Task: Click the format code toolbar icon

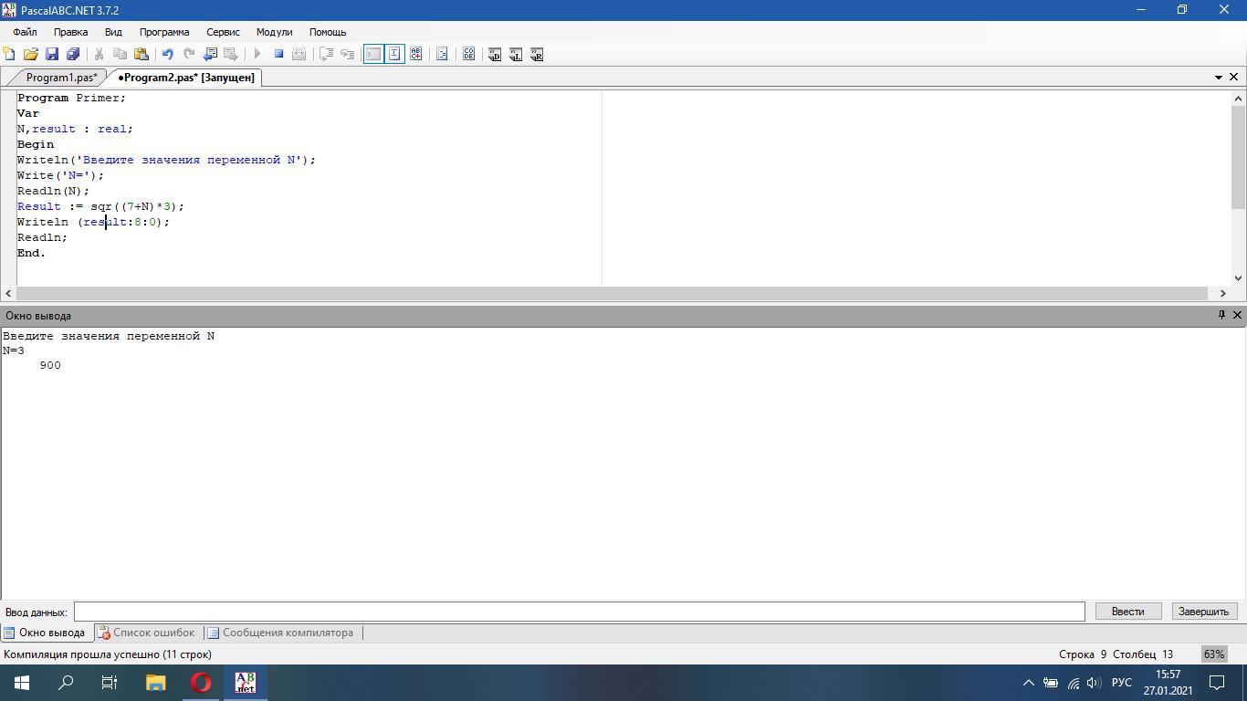Action: tap(442, 54)
